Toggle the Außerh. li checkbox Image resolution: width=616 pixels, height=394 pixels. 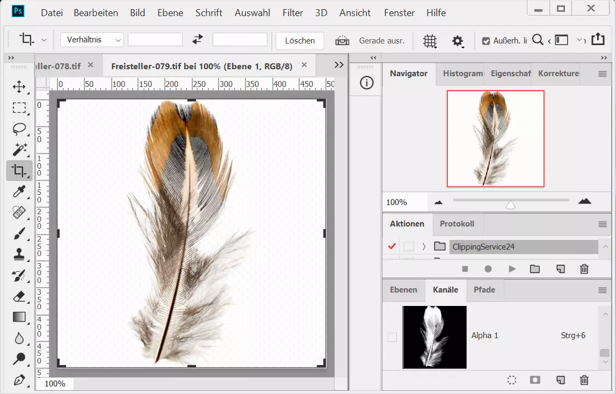pos(486,41)
